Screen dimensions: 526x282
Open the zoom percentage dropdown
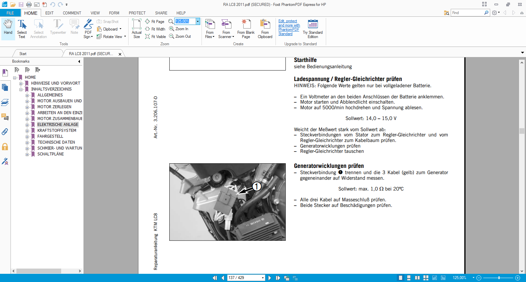(x=198, y=21)
